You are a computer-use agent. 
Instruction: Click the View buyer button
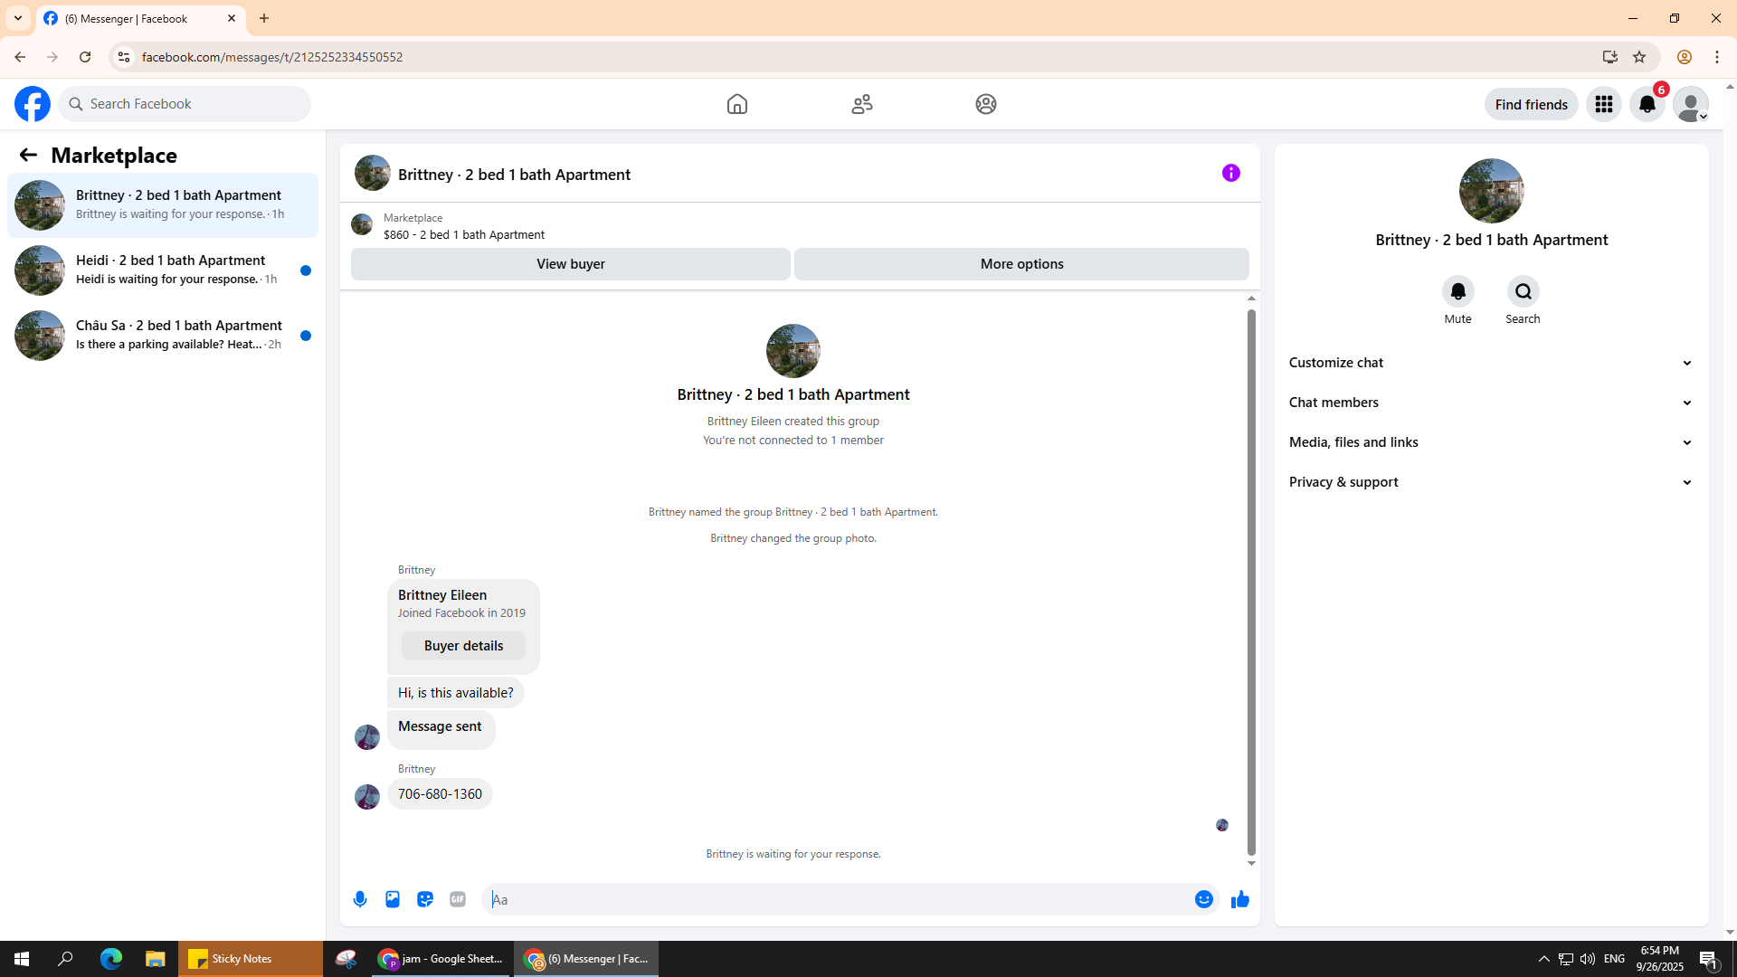click(x=570, y=264)
